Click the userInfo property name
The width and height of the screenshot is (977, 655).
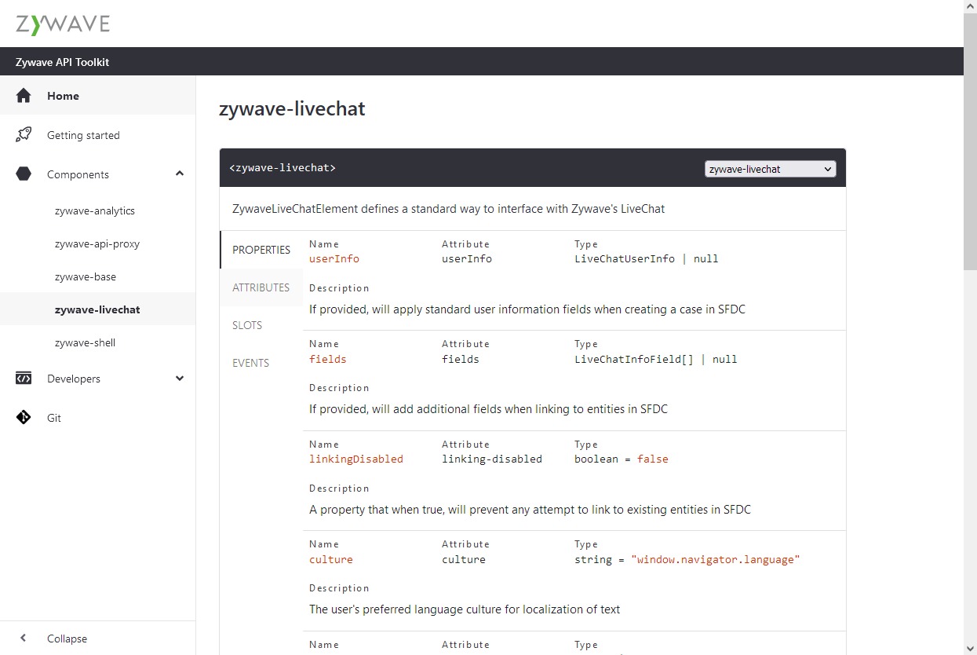(x=334, y=258)
